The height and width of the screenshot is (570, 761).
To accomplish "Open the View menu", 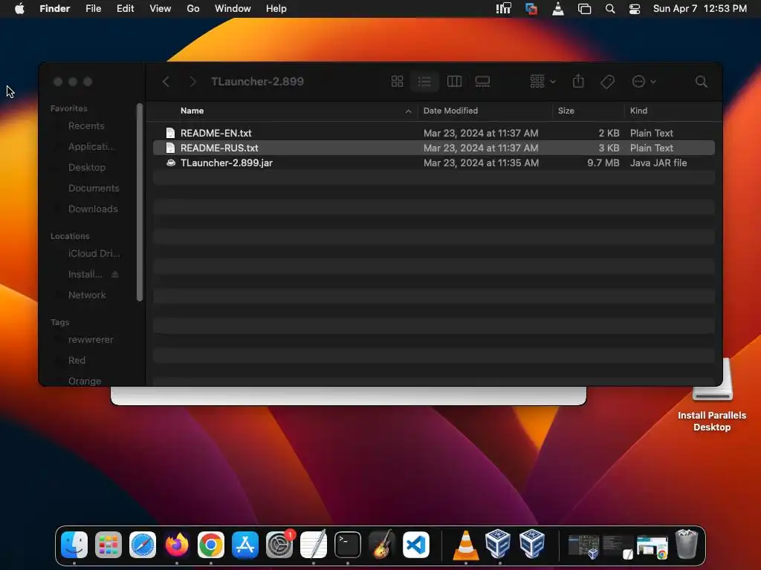I will click(x=161, y=9).
